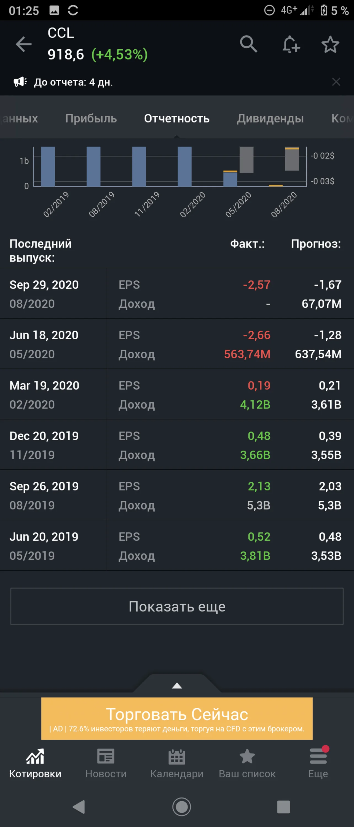Tap the actual EPS value 2,13

pos(259,486)
